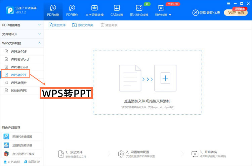
Task: Click 1、添加文件 step text
Action: coord(74,152)
